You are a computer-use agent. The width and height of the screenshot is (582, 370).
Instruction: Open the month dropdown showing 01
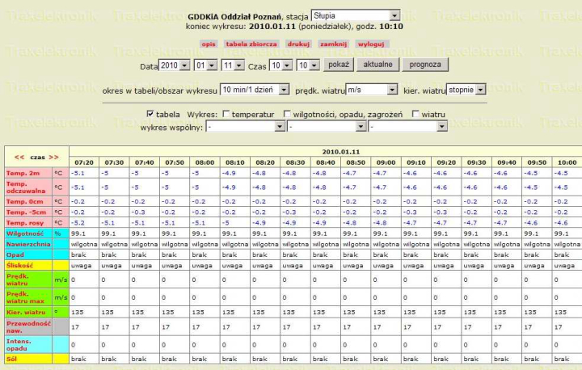205,65
